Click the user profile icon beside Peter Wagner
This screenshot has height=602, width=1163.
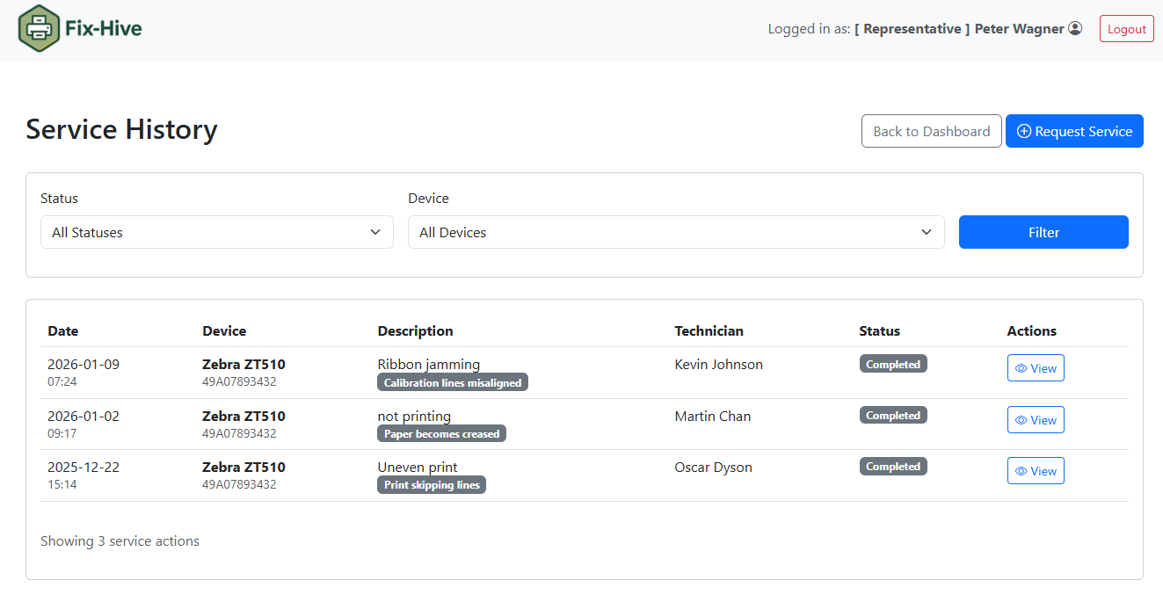point(1075,29)
